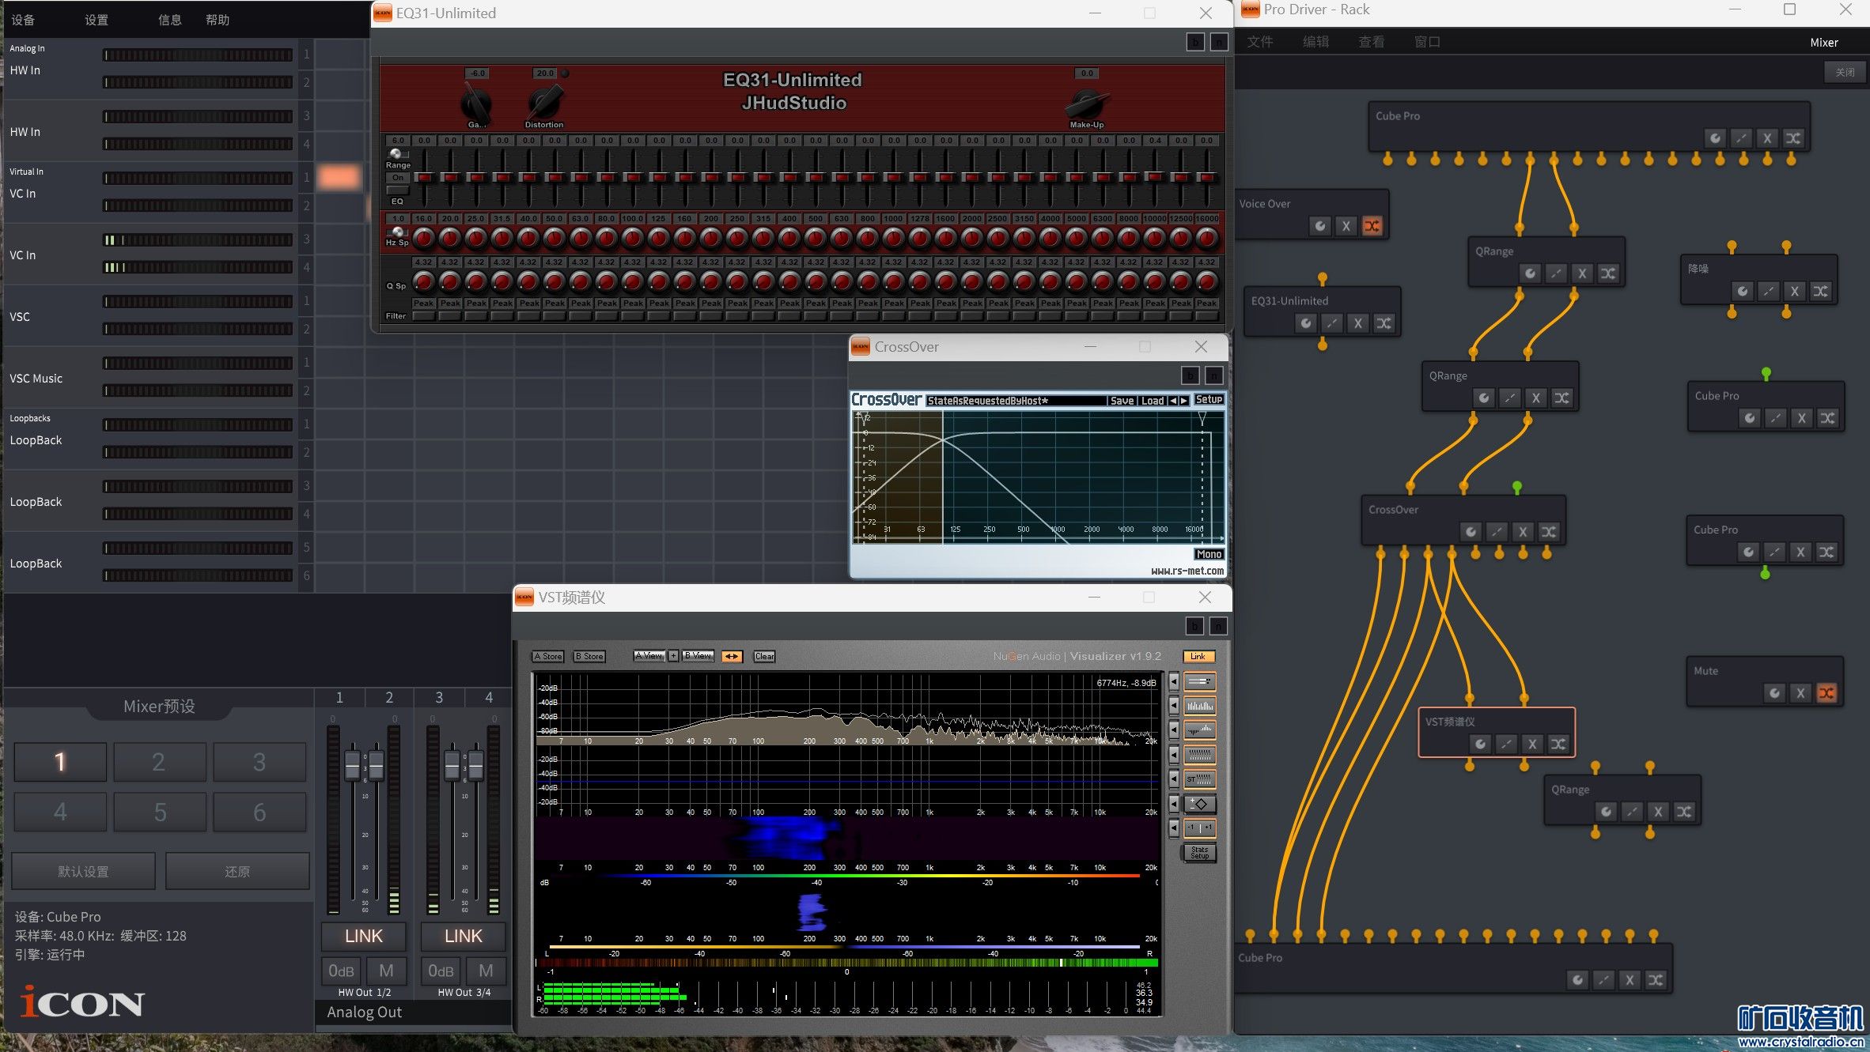Mute HW Out 3/4 with the M button
This screenshot has height=1052, width=1870.
click(x=486, y=971)
